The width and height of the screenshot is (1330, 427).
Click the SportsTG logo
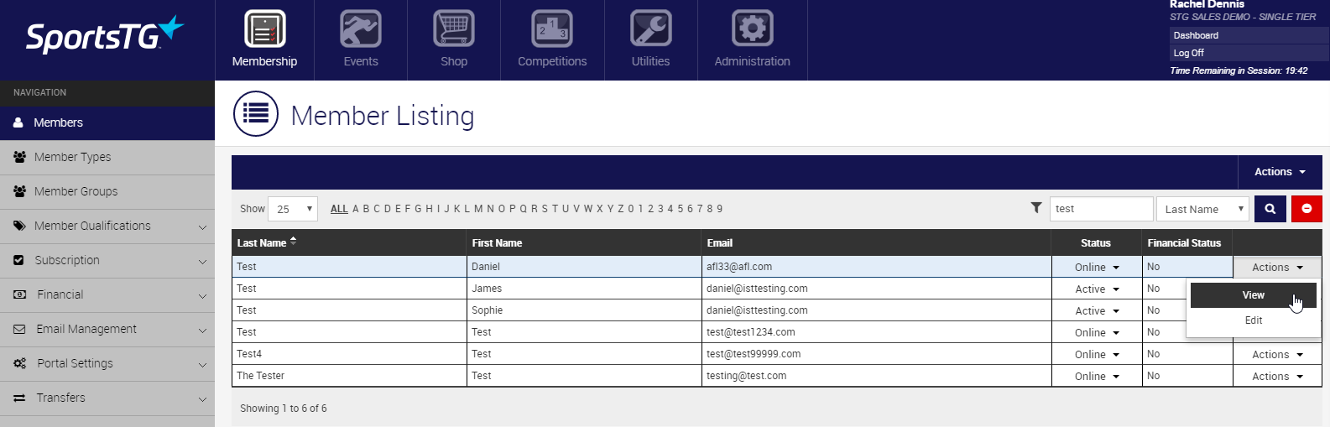pos(105,35)
